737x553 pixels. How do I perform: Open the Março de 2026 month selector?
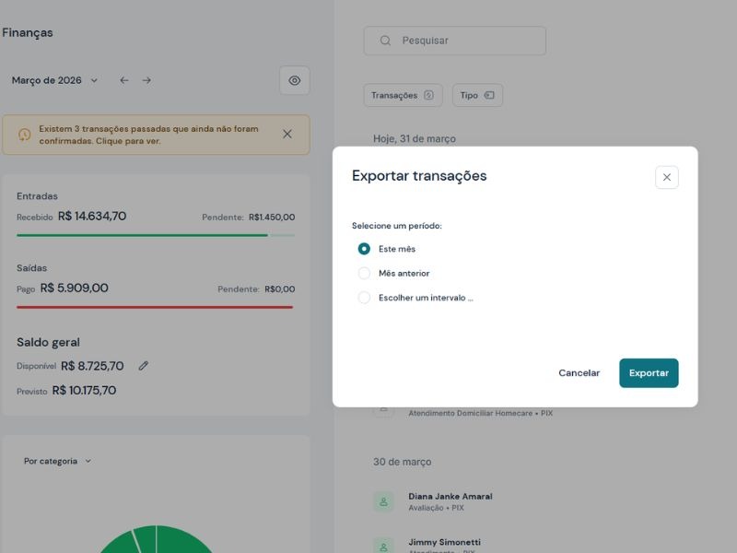(x=51, y=80)
